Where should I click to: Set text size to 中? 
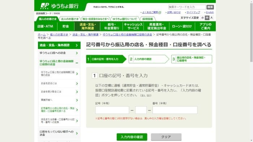[207, 18]
